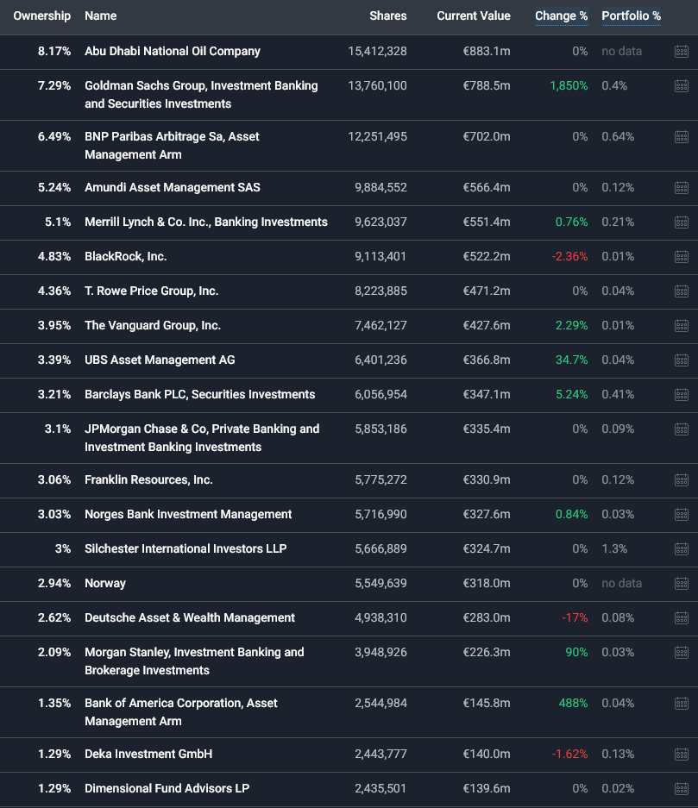Sort by Change % column header

[561, 16]
